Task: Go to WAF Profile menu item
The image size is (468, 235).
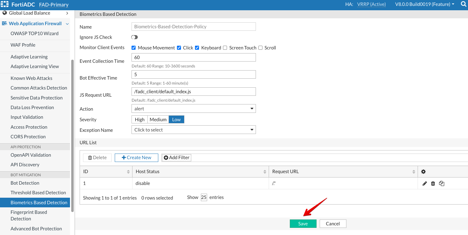Action: pyautogui.click(x=23, y=45)
